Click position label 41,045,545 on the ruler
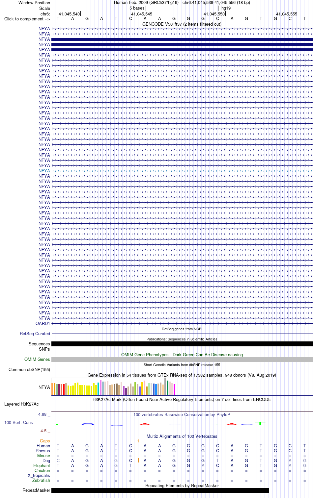 [x=142, y=14]
